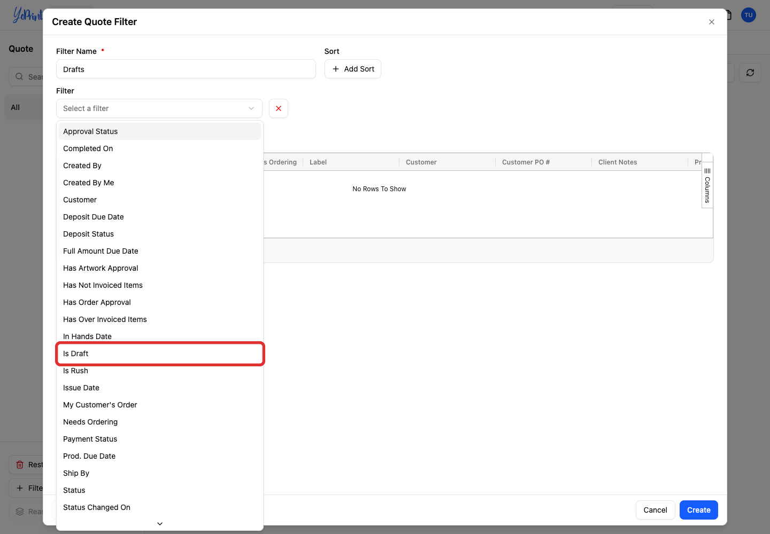Image resolution: width=770 pixels, height=534 pixels.
Task: Open the TU user avatar menu
Action: pos(749,15)
